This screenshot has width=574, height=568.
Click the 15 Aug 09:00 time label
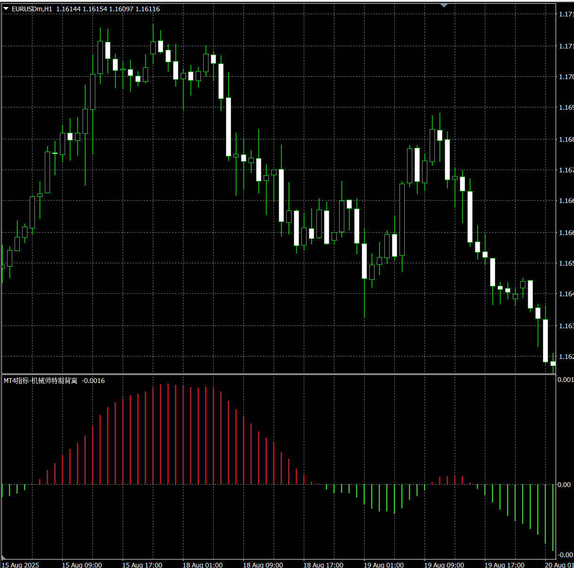82,565
